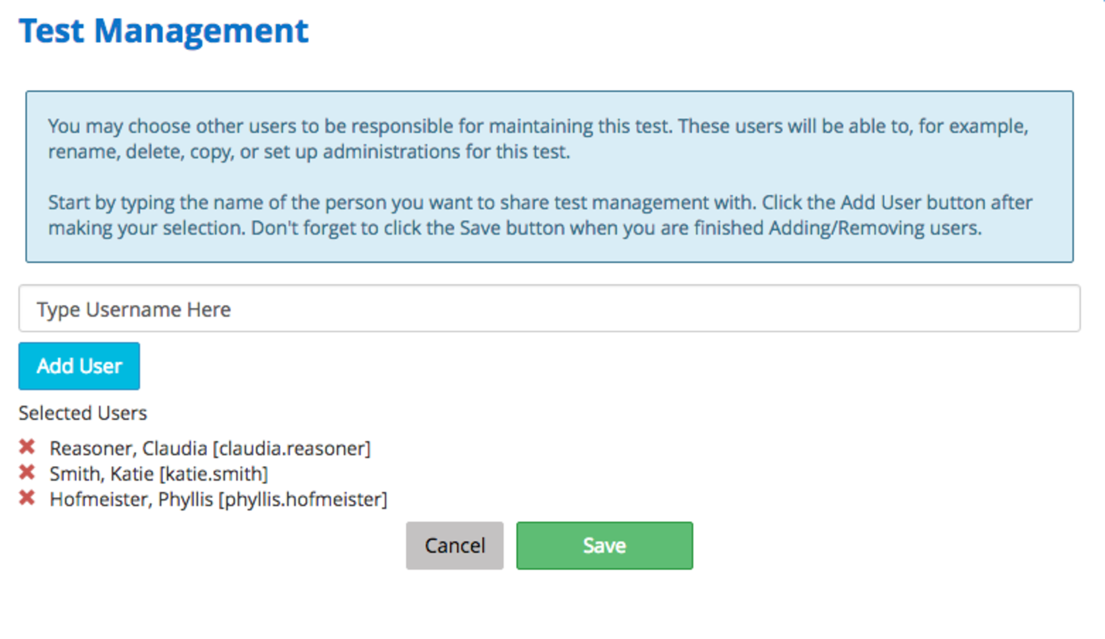This screenshot has width=1105, height=639.
Task: Click the "rename, delete, copy" info text line
Action: click(309, 152)
